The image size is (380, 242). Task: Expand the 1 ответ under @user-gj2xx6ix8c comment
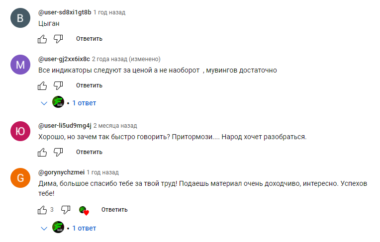(84, 103)
